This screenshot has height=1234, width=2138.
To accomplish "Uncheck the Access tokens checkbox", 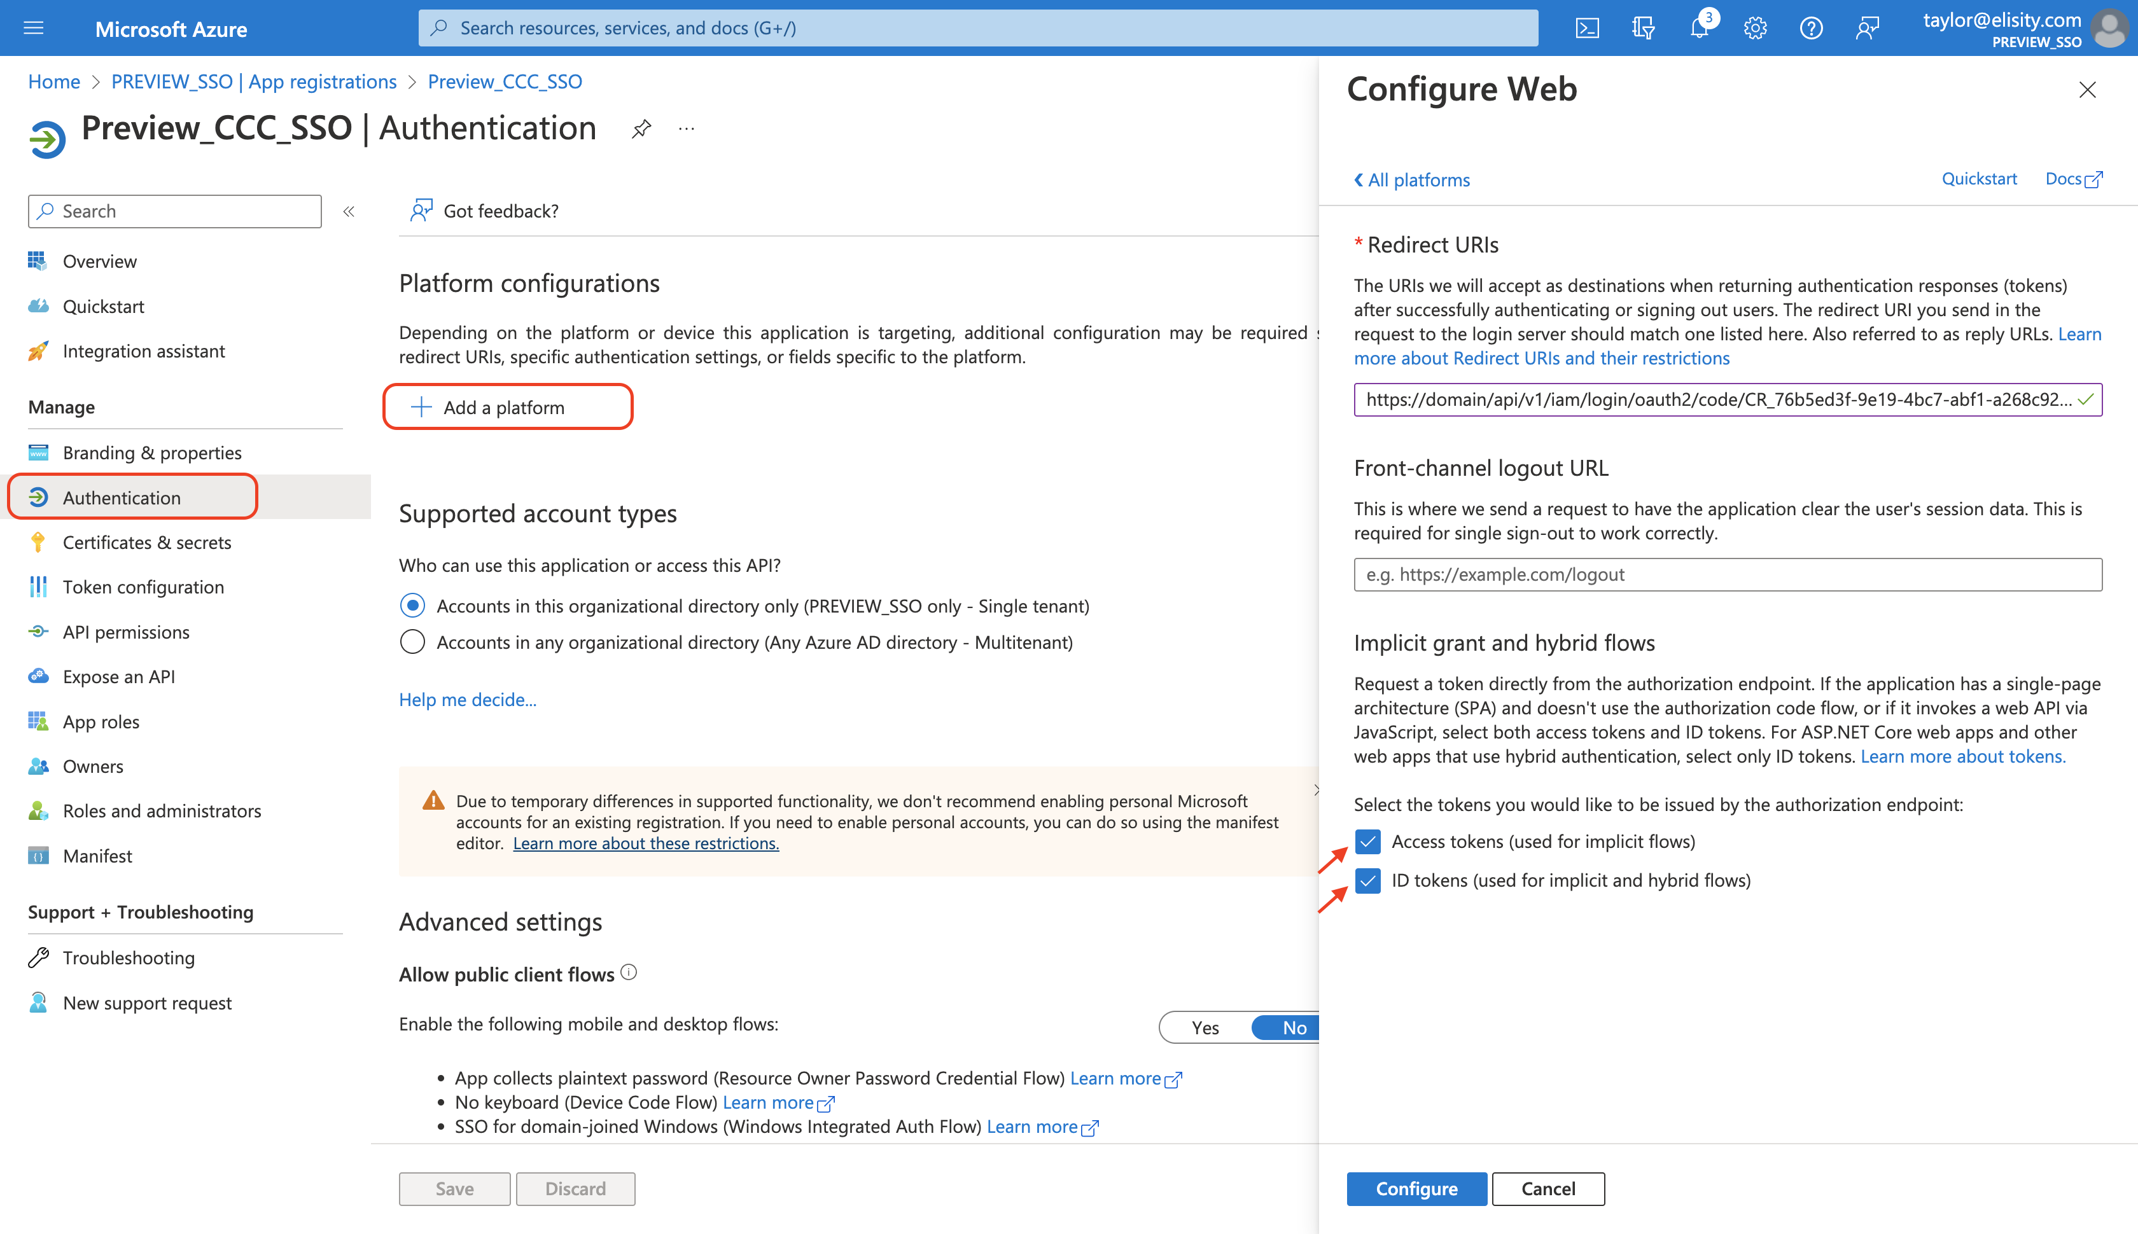I will tap(1367, 842).
